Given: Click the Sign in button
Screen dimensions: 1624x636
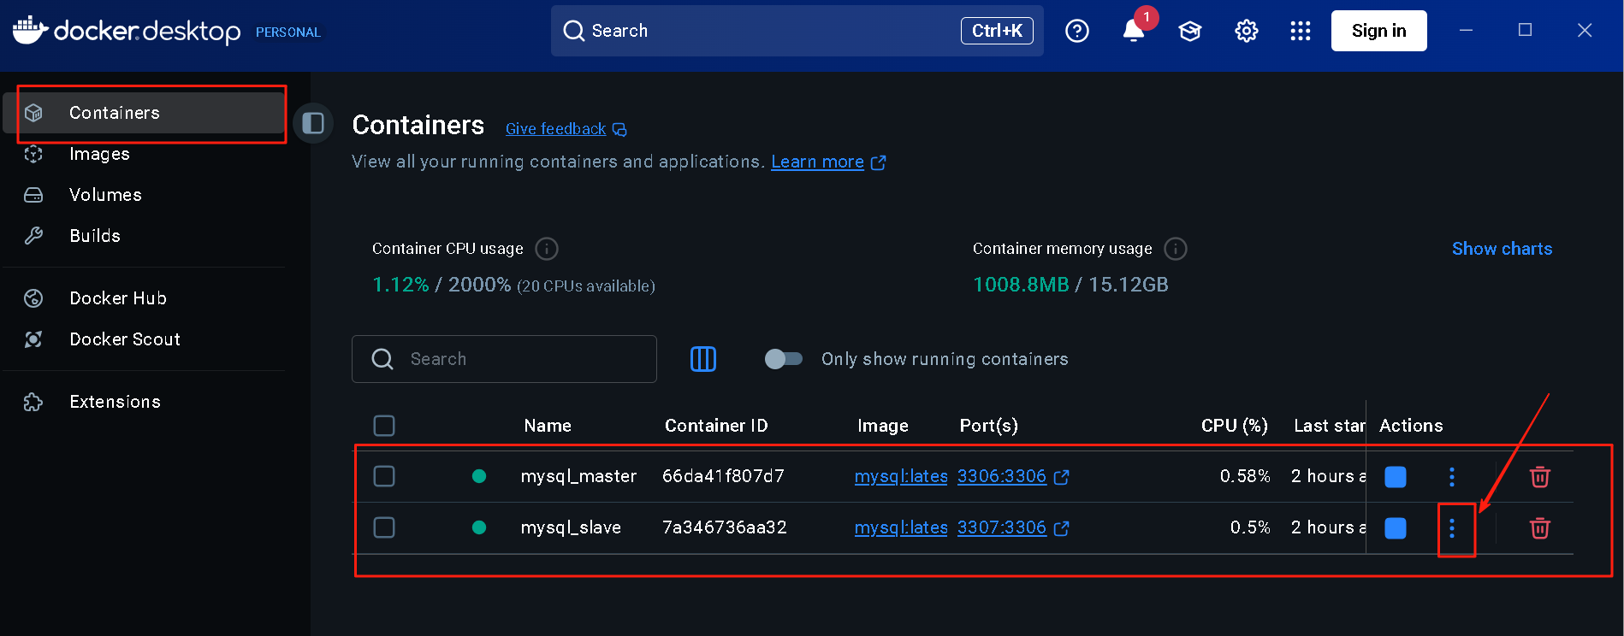Looking at the screenshot, I should tap(1378, 31).
